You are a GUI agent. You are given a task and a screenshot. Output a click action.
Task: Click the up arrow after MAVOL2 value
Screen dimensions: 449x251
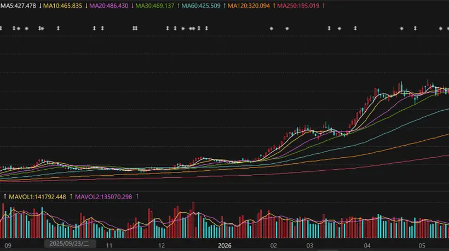(137, 196)
